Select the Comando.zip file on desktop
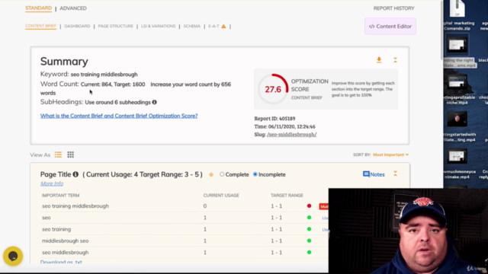This screenshot has height=274, width=488. tap(457, 15)
